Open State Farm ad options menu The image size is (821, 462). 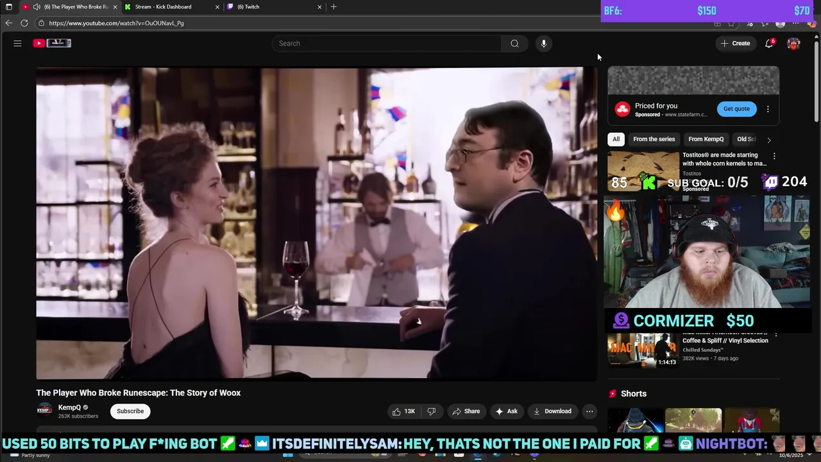point(768,109)
